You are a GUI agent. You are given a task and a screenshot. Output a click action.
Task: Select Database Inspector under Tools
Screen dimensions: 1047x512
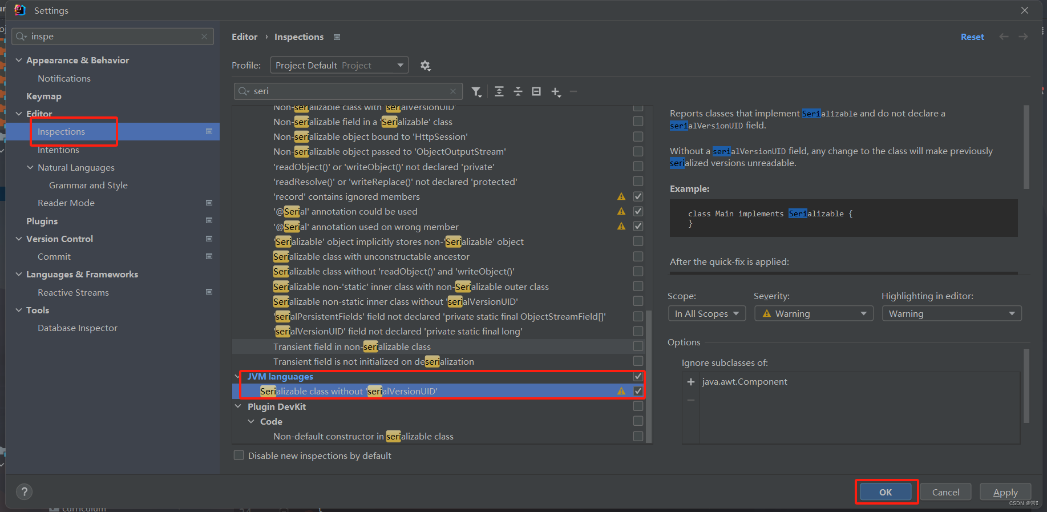(78, 328)
